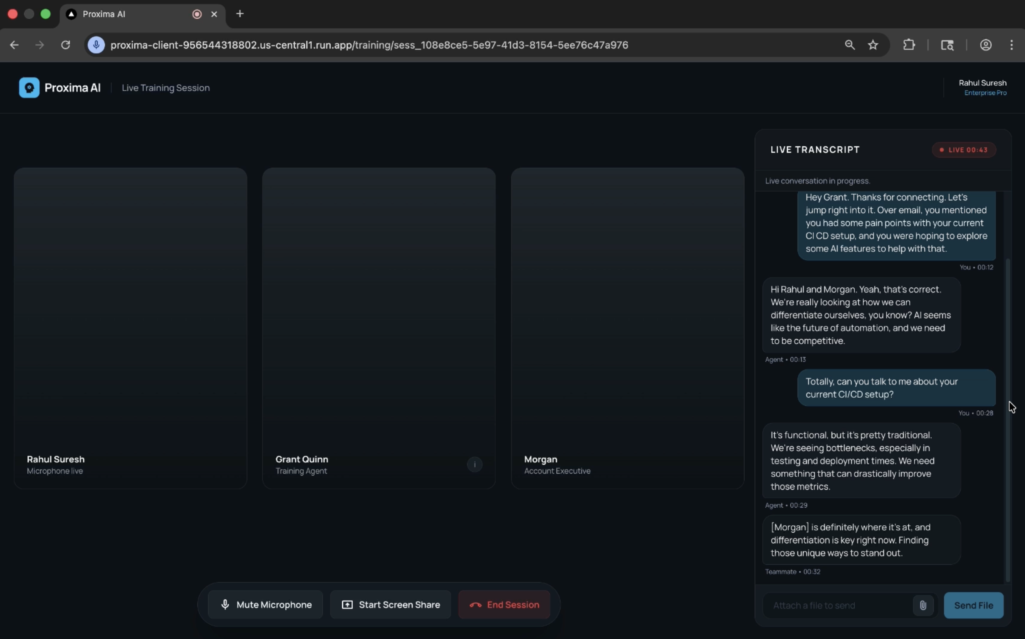Start Screen Share
The image size is (1025, 639).
pyautogui.click(x=390, y=604)
